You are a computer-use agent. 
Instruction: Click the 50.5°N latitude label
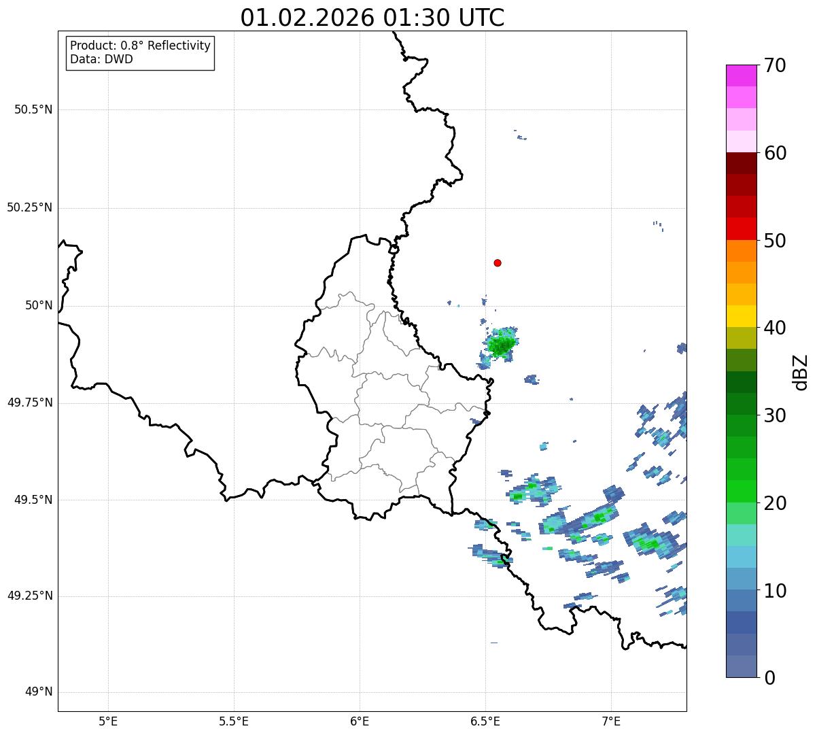33,109
